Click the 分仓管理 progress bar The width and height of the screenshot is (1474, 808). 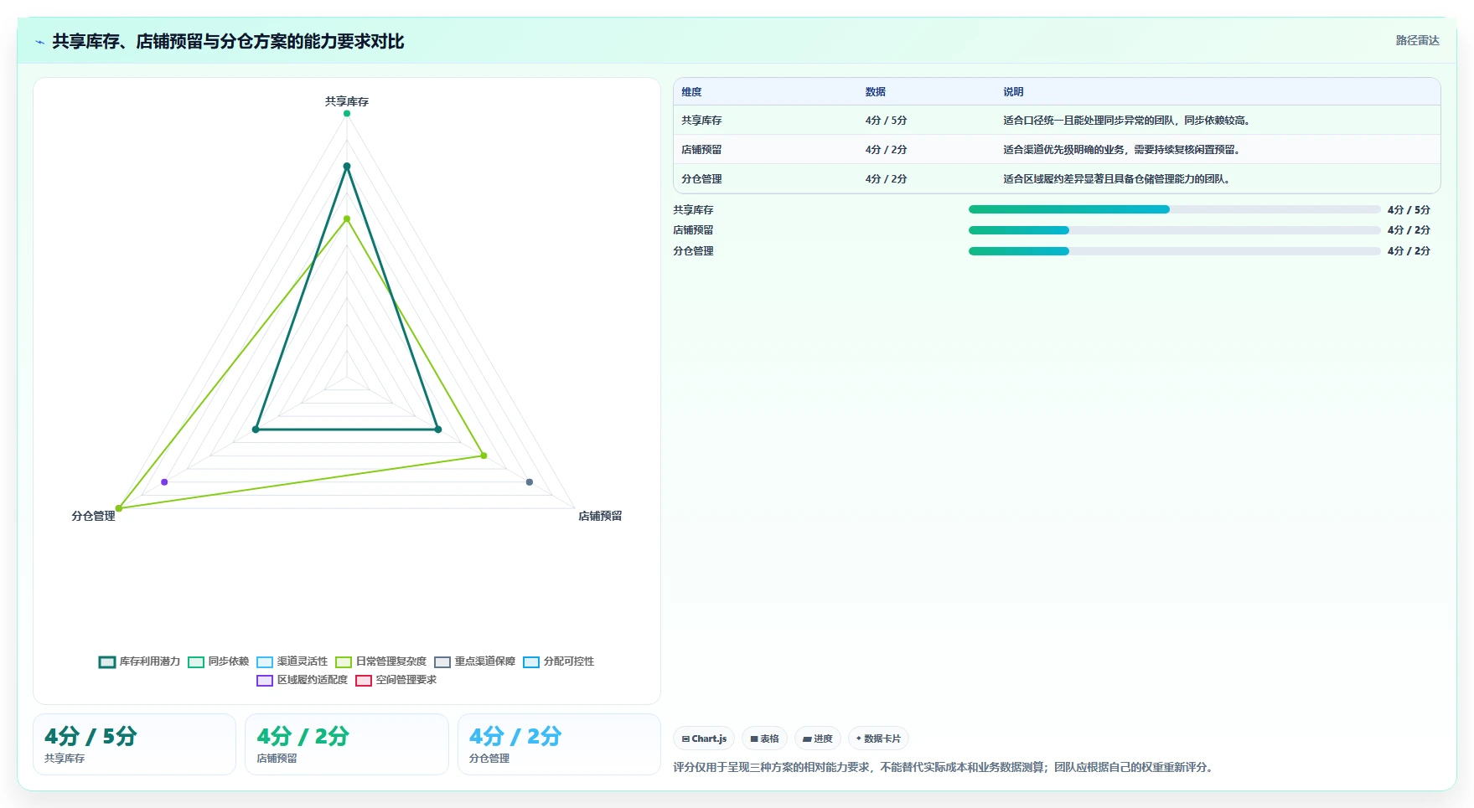(x=1174, y=251)
